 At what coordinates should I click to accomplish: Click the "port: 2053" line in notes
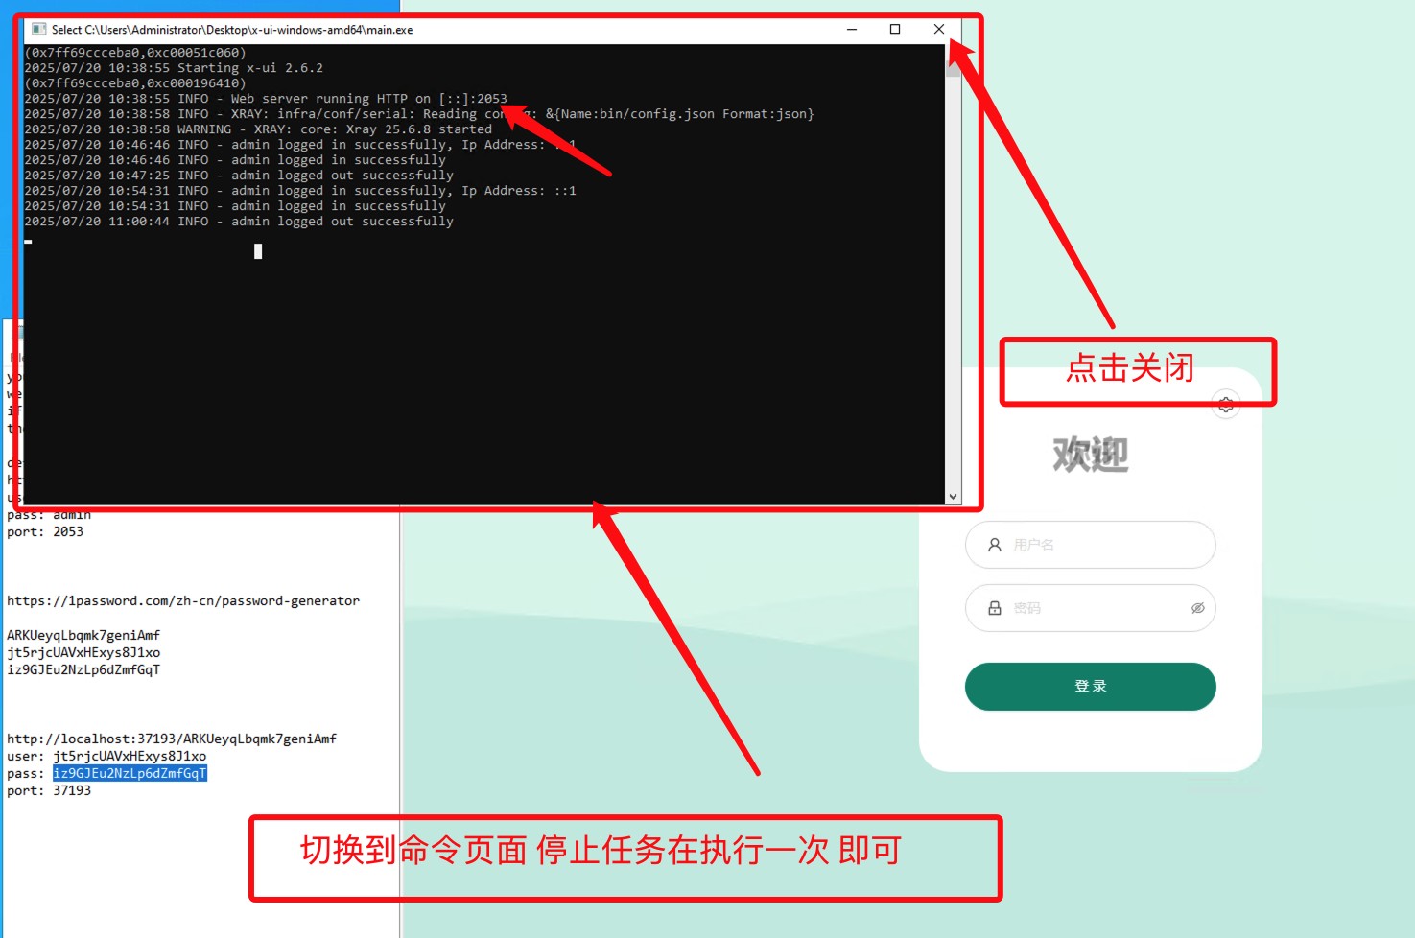(45, 532)
